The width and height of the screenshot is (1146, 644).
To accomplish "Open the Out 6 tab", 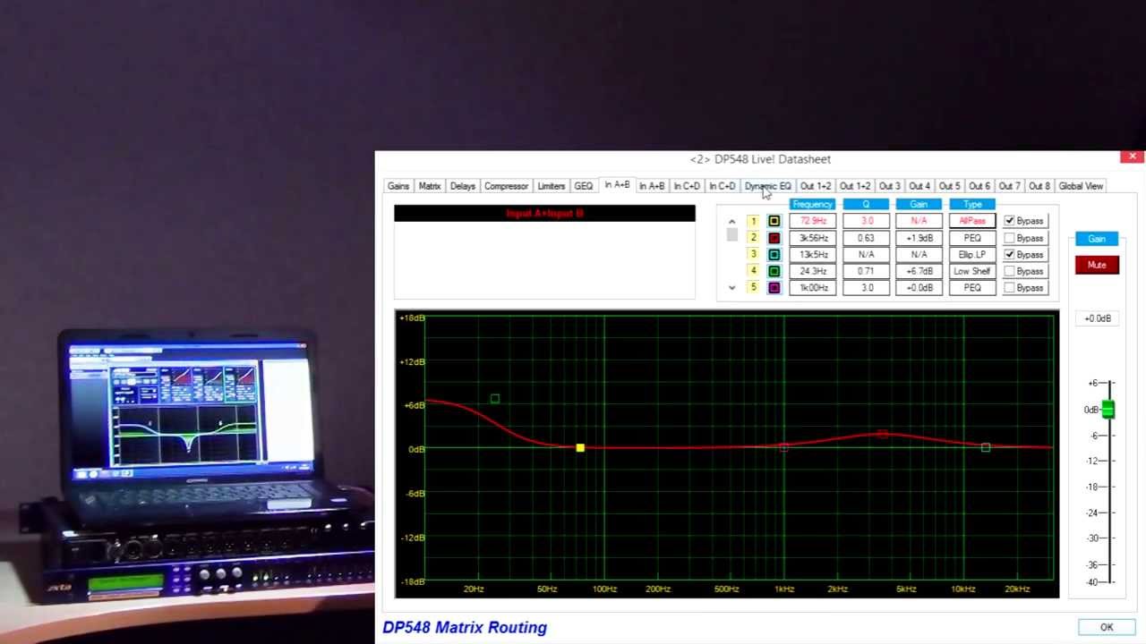I will [x=979, y=186].
